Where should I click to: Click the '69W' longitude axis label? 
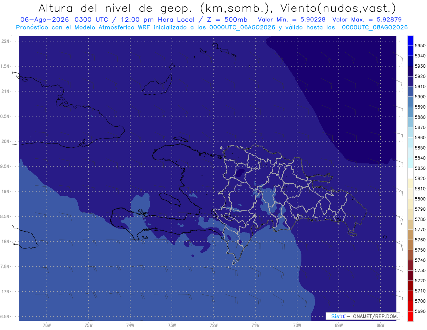(339, 325)
